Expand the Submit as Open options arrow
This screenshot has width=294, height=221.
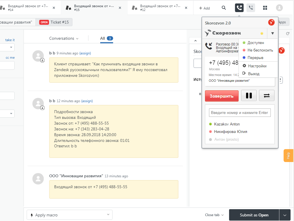point(285,215)
